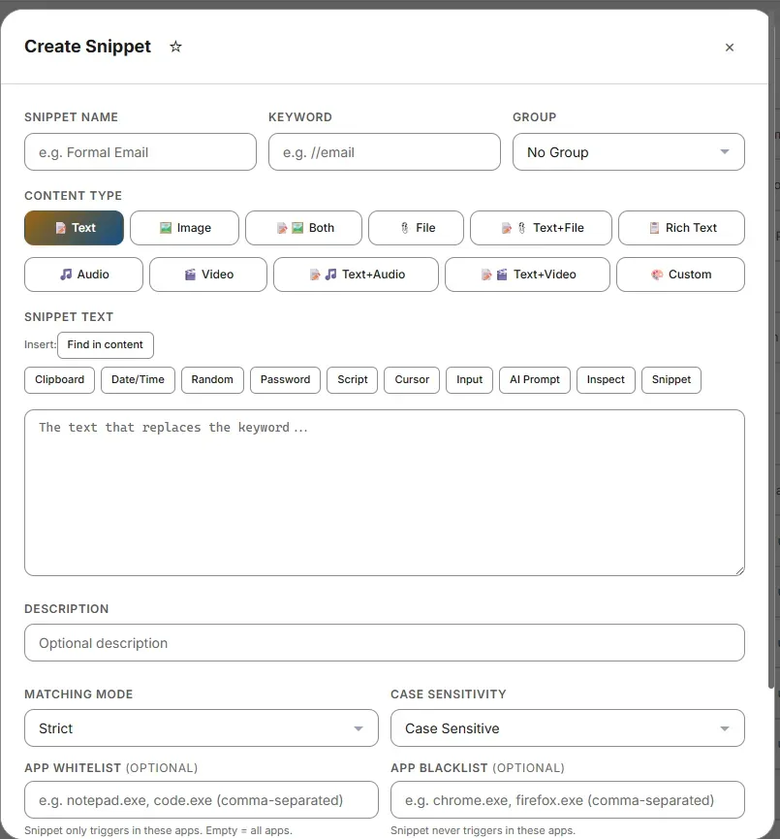Select the Image content type
The image size is (780, 839).
pos(184,228)
